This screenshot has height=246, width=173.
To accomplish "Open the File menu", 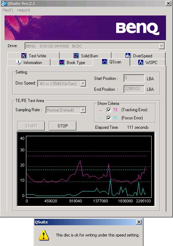I will 8,10.
